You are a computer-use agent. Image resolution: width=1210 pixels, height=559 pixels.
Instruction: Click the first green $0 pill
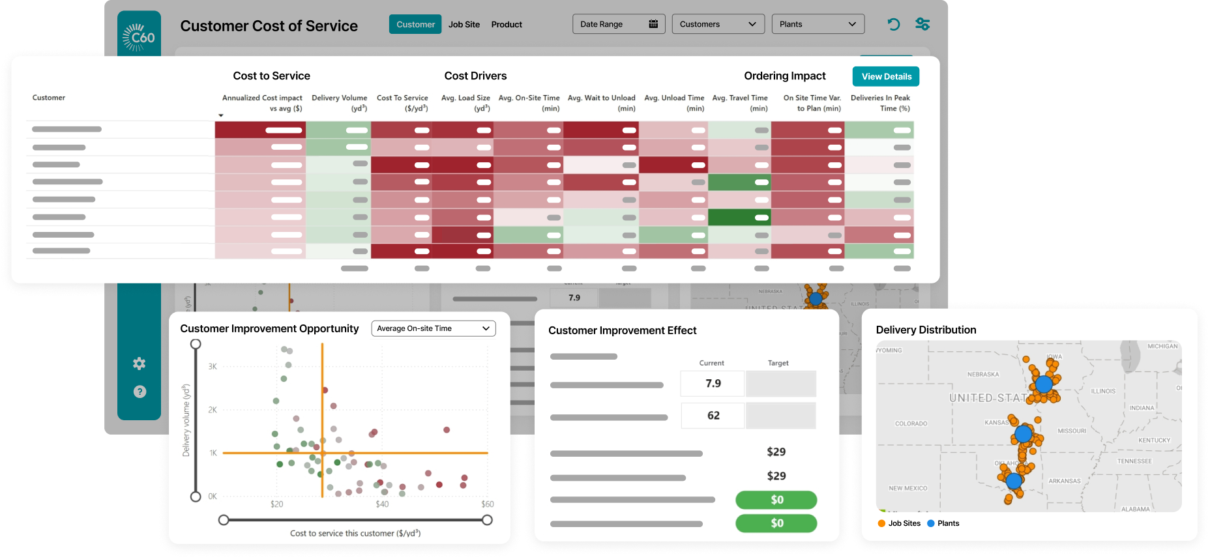776,500
